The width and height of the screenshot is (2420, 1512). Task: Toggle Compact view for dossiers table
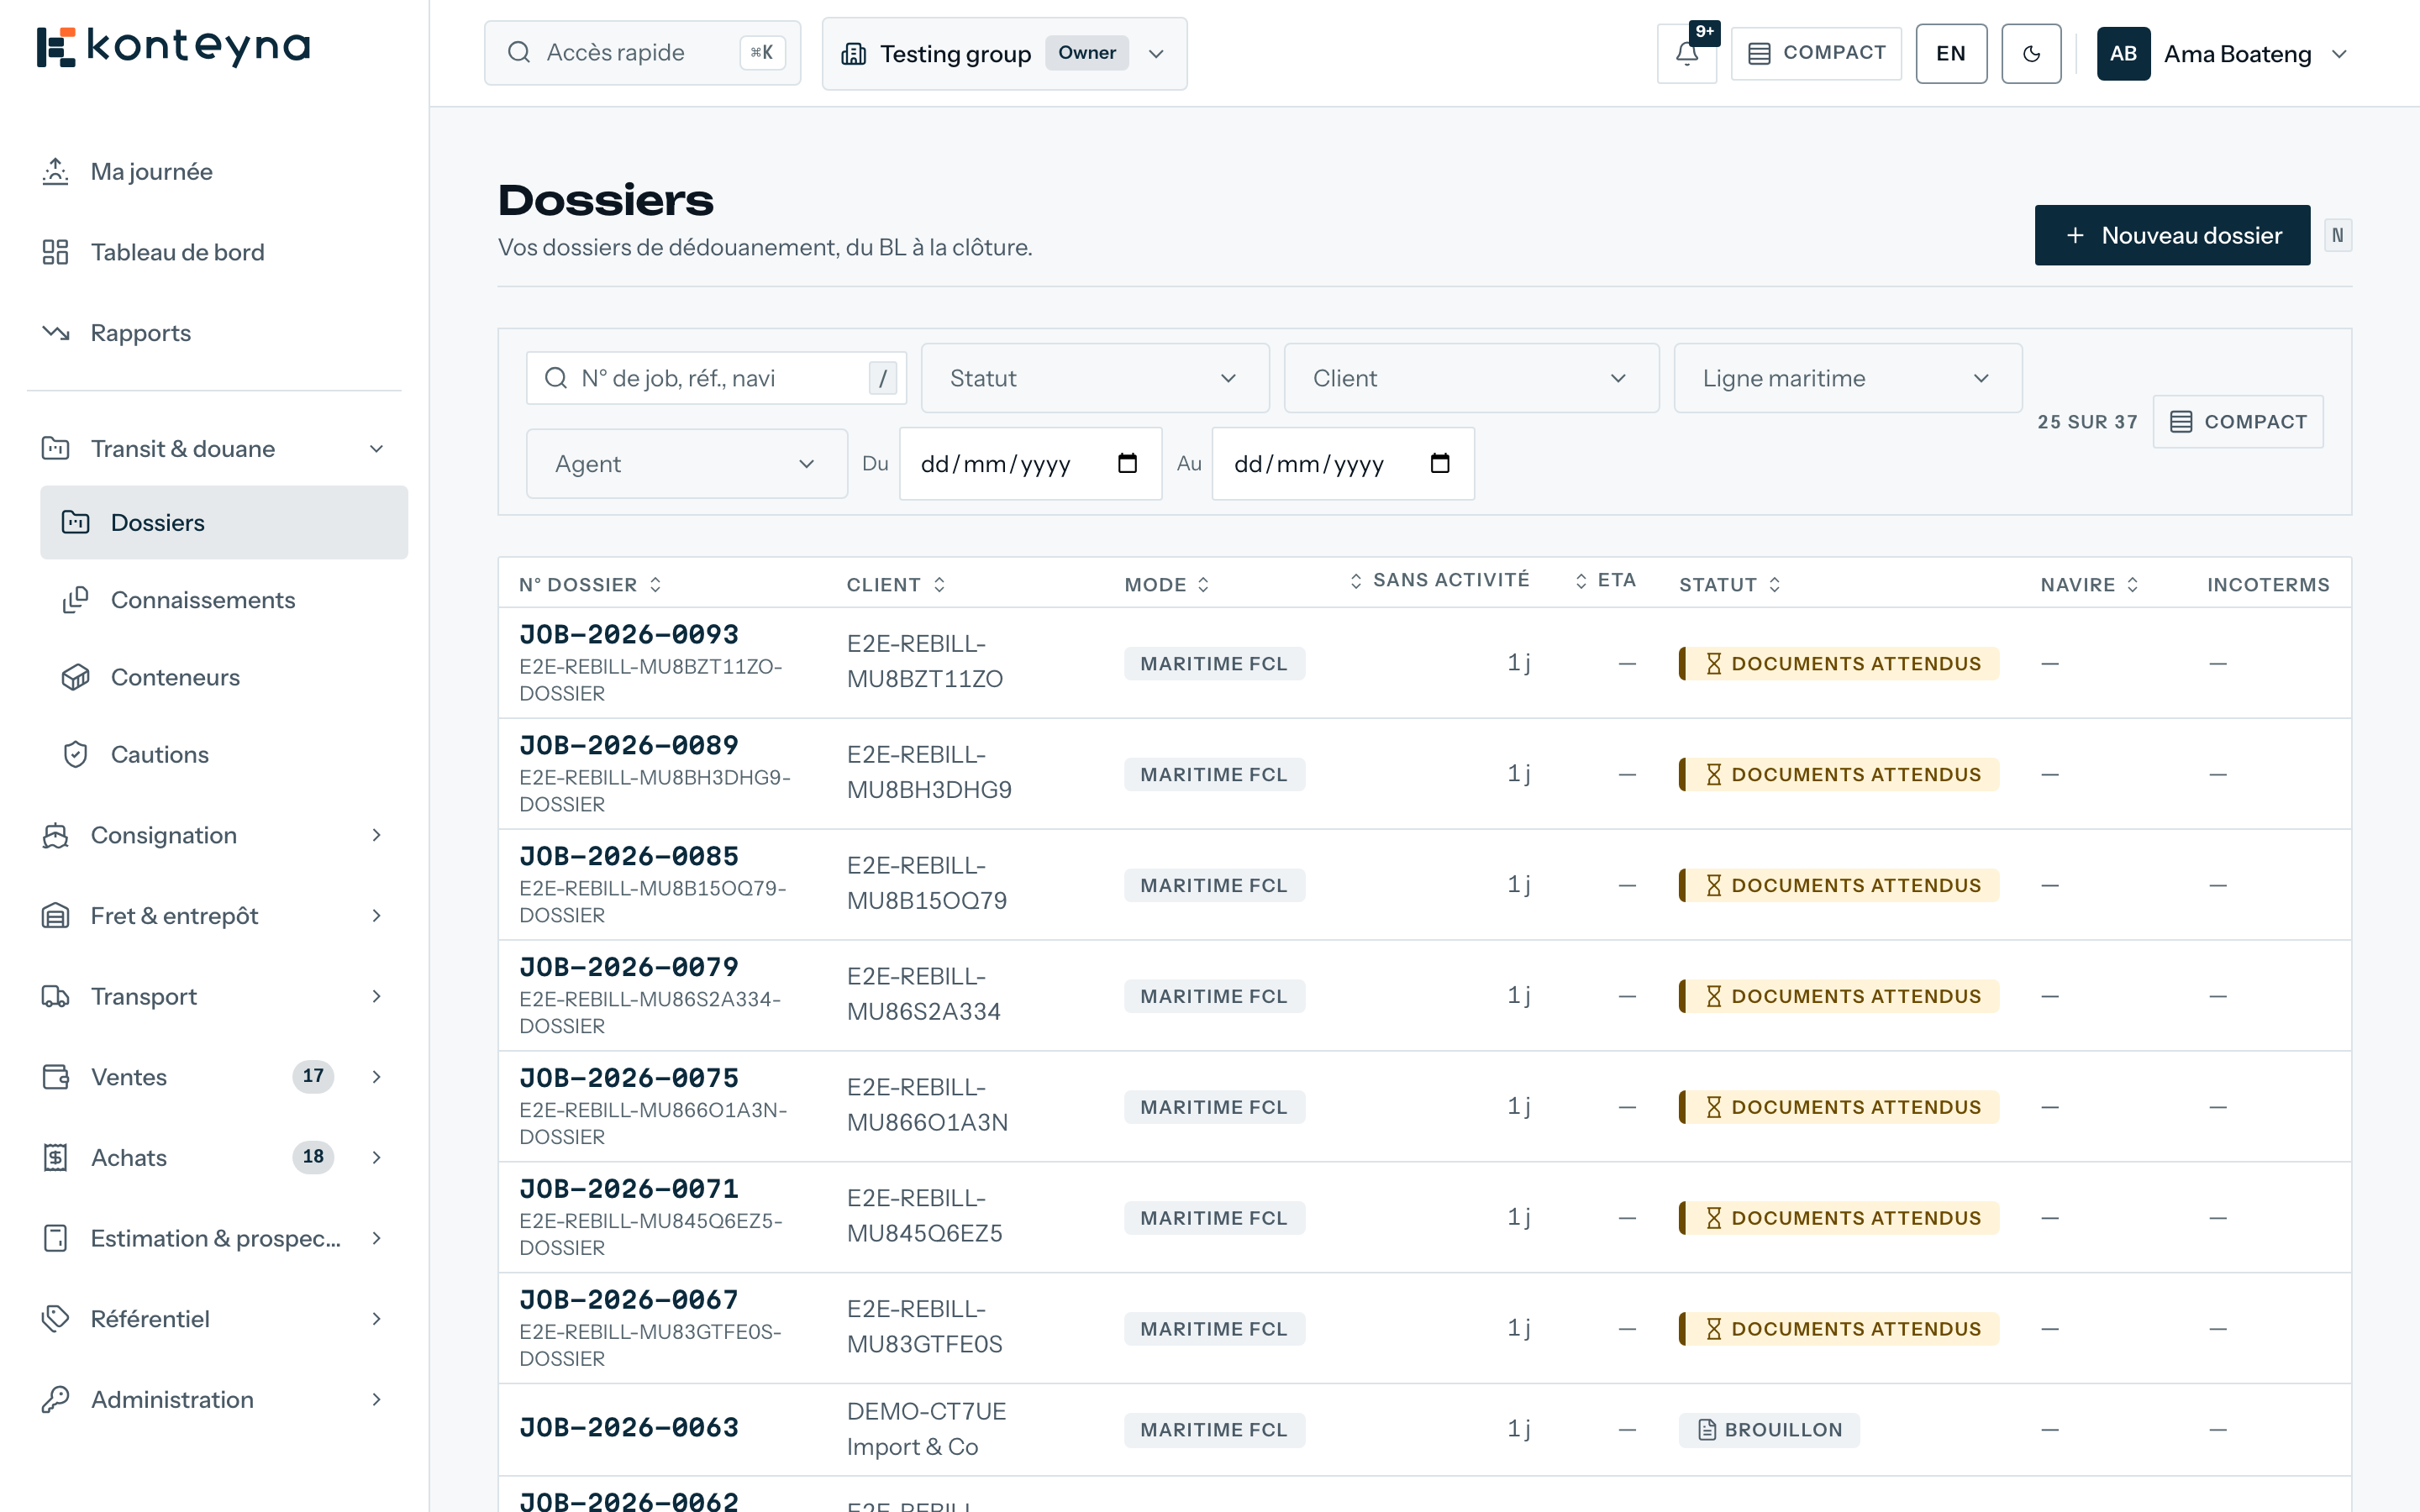tap(2238, 422)
